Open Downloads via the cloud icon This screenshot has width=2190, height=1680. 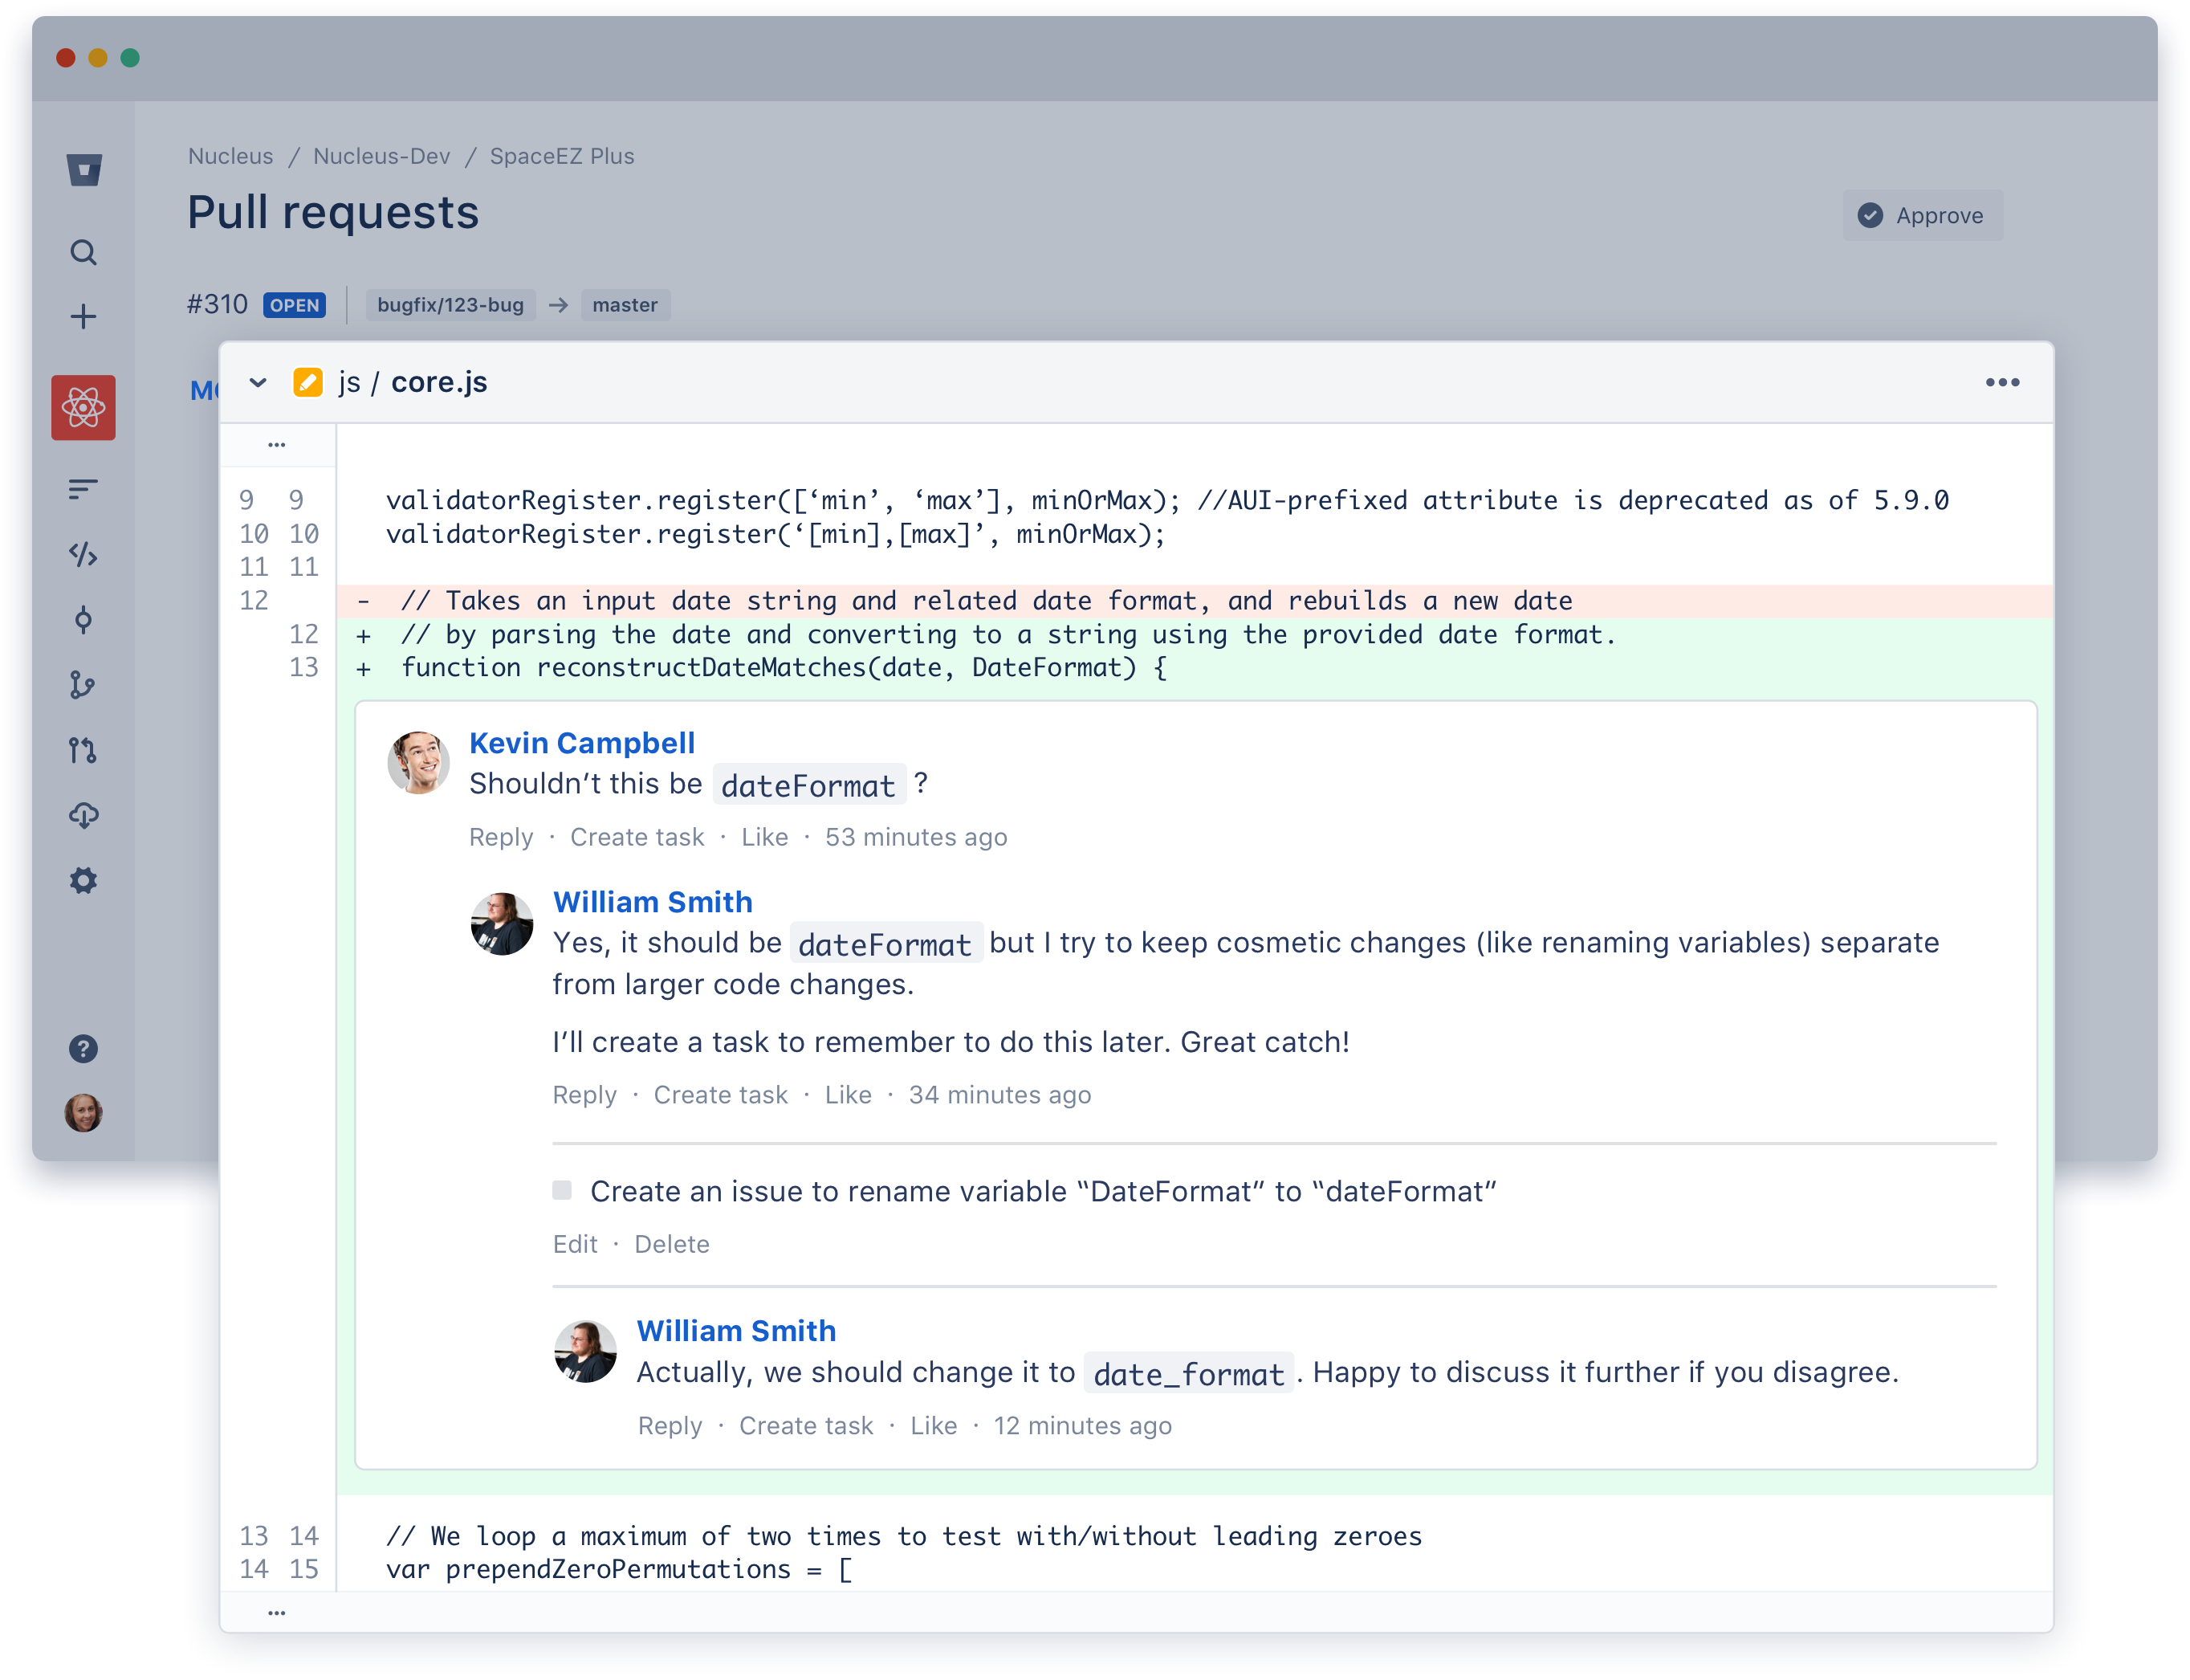click(84, 816)
